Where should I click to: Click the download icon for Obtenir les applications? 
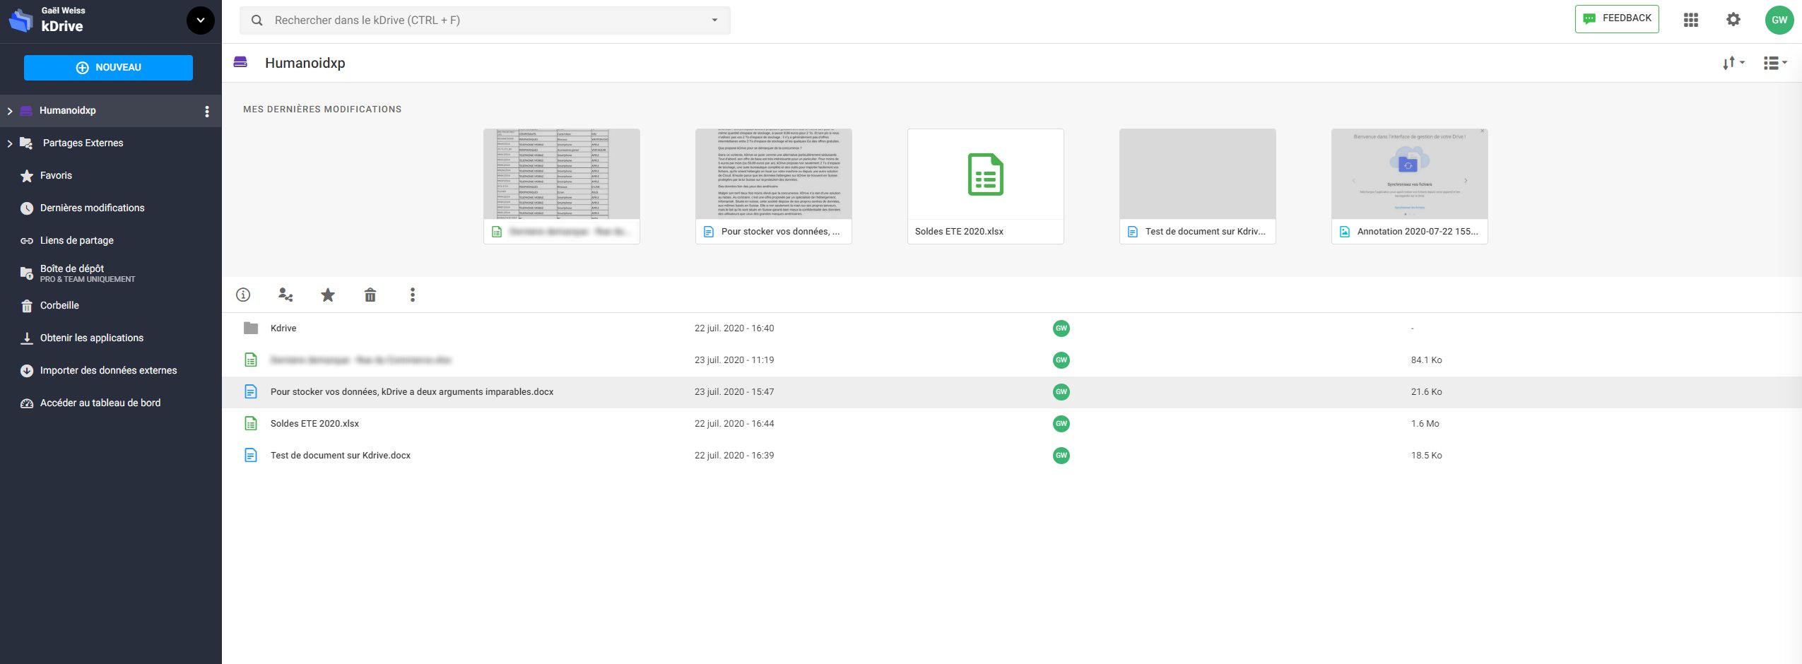pos(27,338)
